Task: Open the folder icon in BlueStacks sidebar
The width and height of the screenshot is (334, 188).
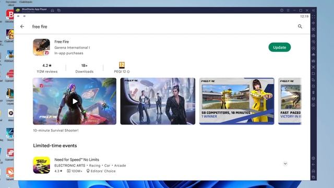Action: click(x=313, y=74)
